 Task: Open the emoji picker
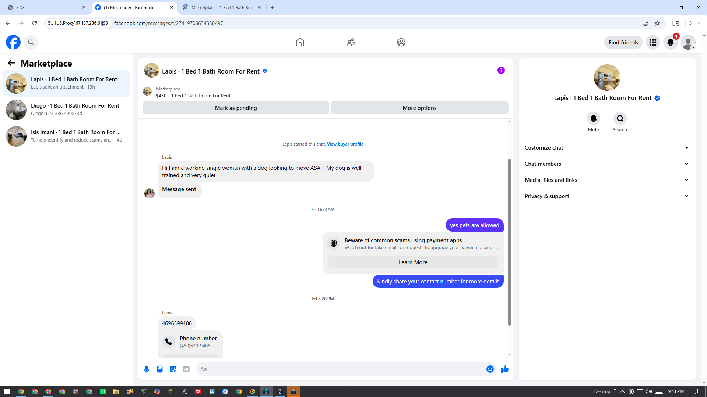point(490,369)
